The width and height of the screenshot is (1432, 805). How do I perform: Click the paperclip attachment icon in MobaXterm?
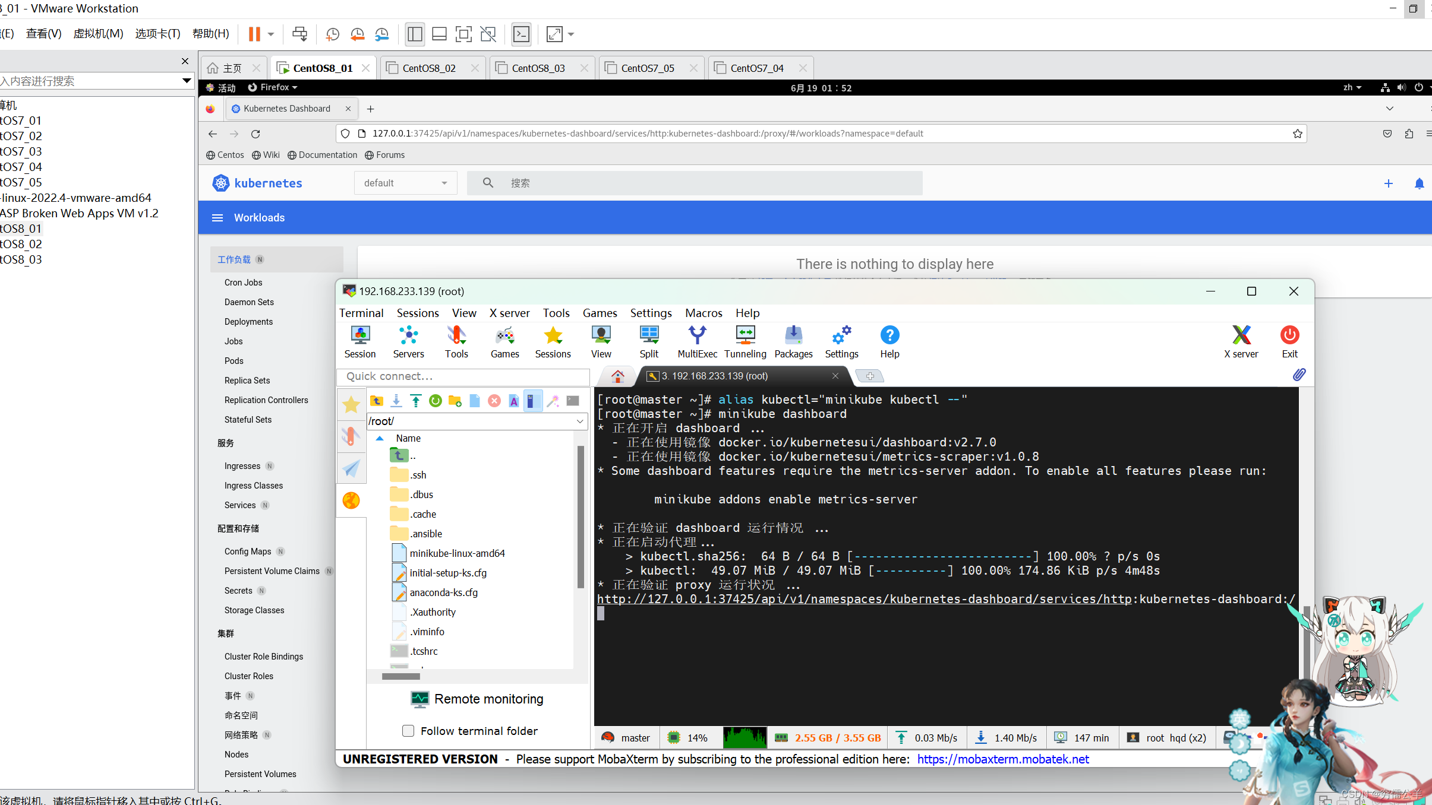point(1299,375)
